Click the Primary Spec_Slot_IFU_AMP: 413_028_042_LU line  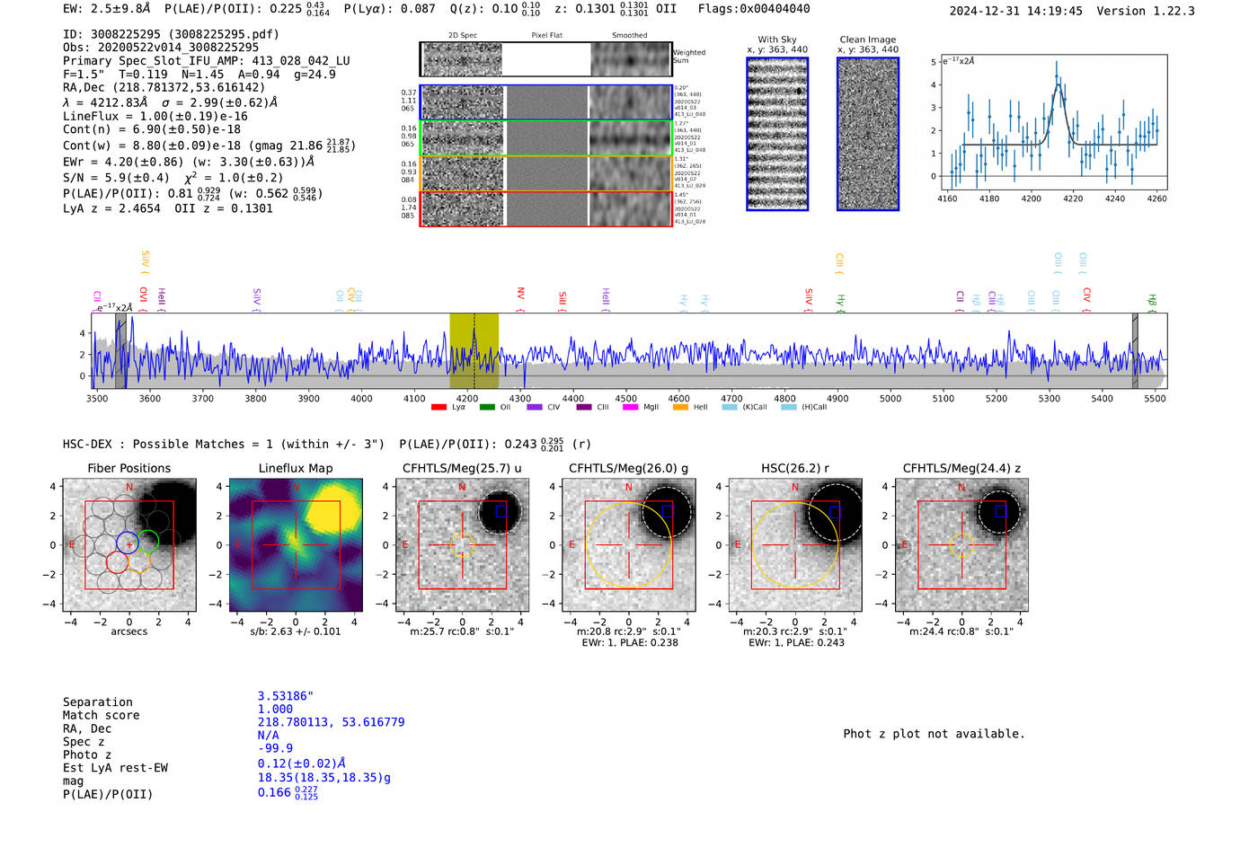207,61
